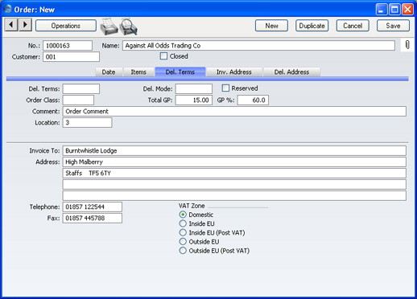The width and height of the screenshot is (417, 299).
Task: Click the Name field
Action: (x=258, y=46)
